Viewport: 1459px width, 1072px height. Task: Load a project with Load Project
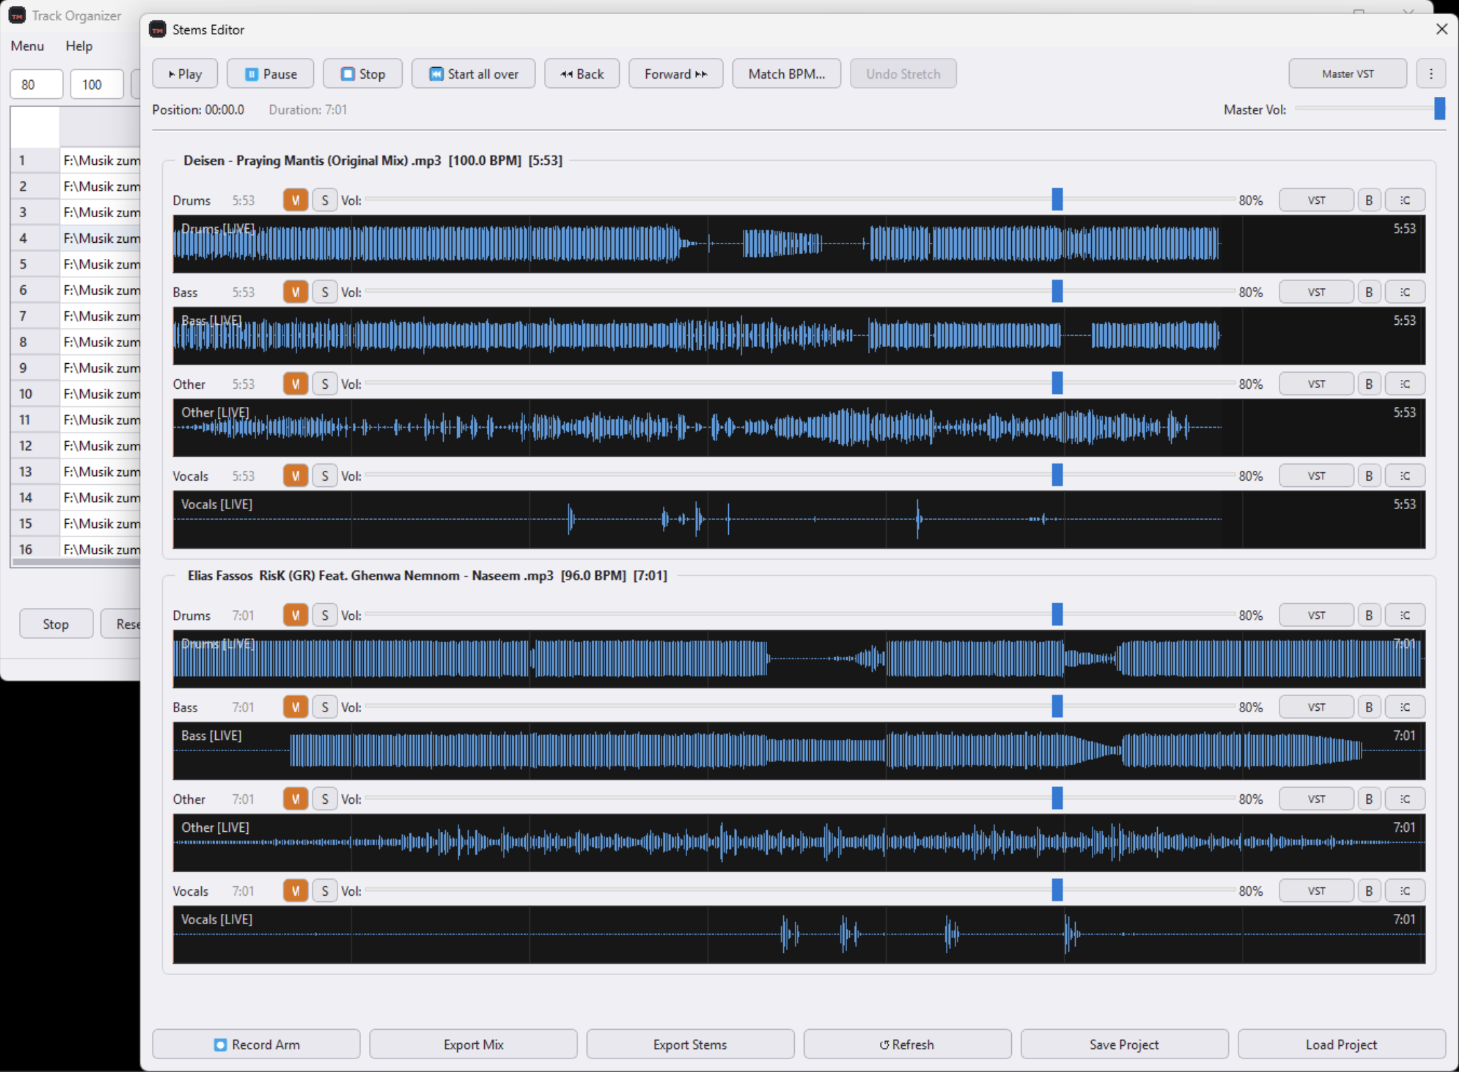(x=1341, y=1044)
